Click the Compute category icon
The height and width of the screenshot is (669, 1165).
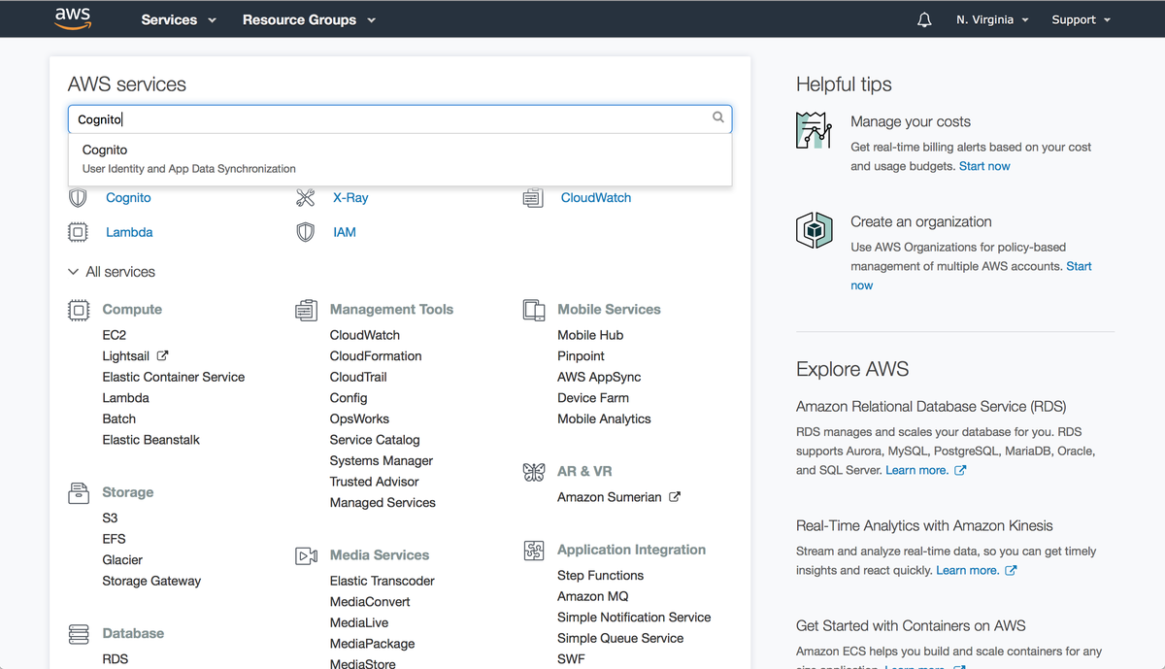coord(78,309)
